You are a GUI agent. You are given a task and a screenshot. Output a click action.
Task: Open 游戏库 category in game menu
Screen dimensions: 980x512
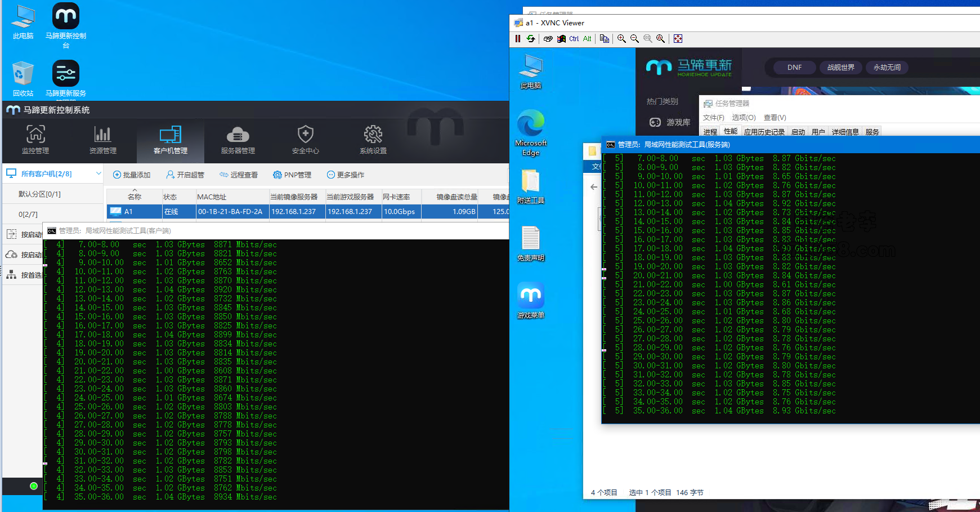pyautogui.click(x=670, y=122)
